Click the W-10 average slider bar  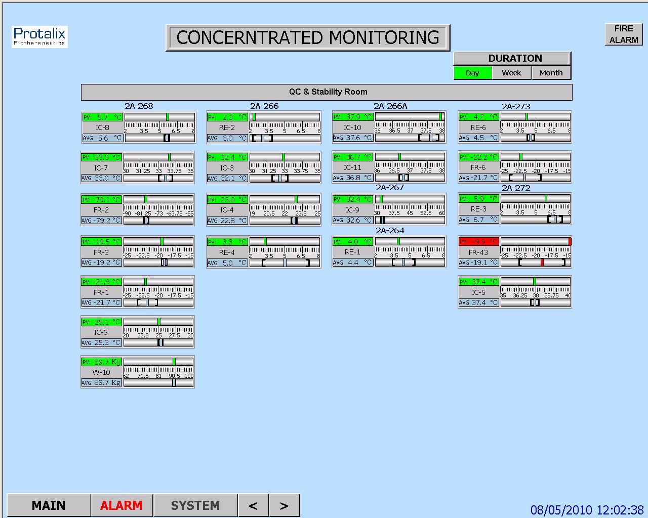[x=158, y=382]
